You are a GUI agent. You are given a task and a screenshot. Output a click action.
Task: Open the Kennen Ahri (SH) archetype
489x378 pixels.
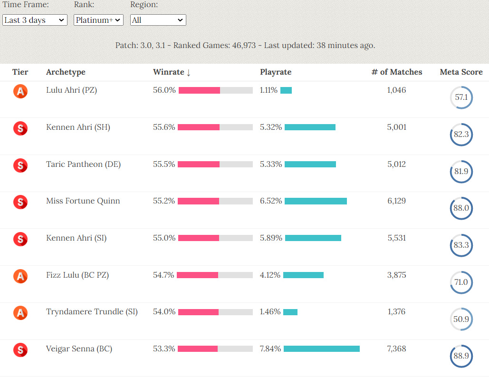point(78,127)
